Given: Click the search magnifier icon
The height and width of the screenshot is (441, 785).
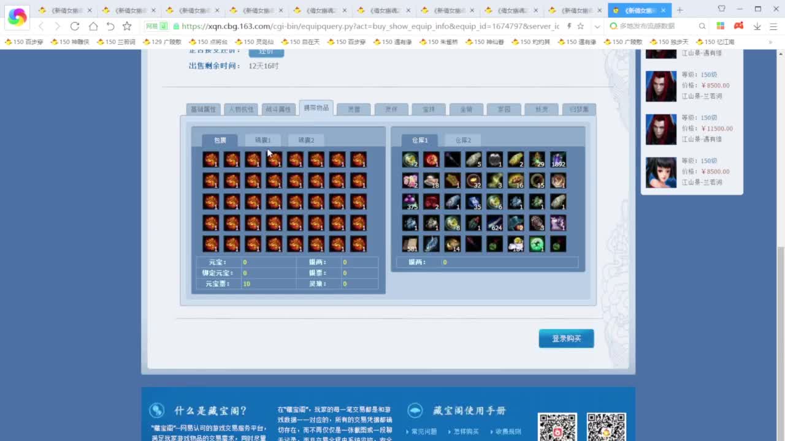Looking at the screenshot, I should click(702, 26).
